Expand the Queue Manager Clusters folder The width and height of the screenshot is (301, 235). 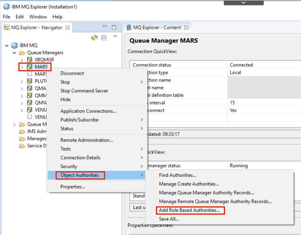click(14, 125)
